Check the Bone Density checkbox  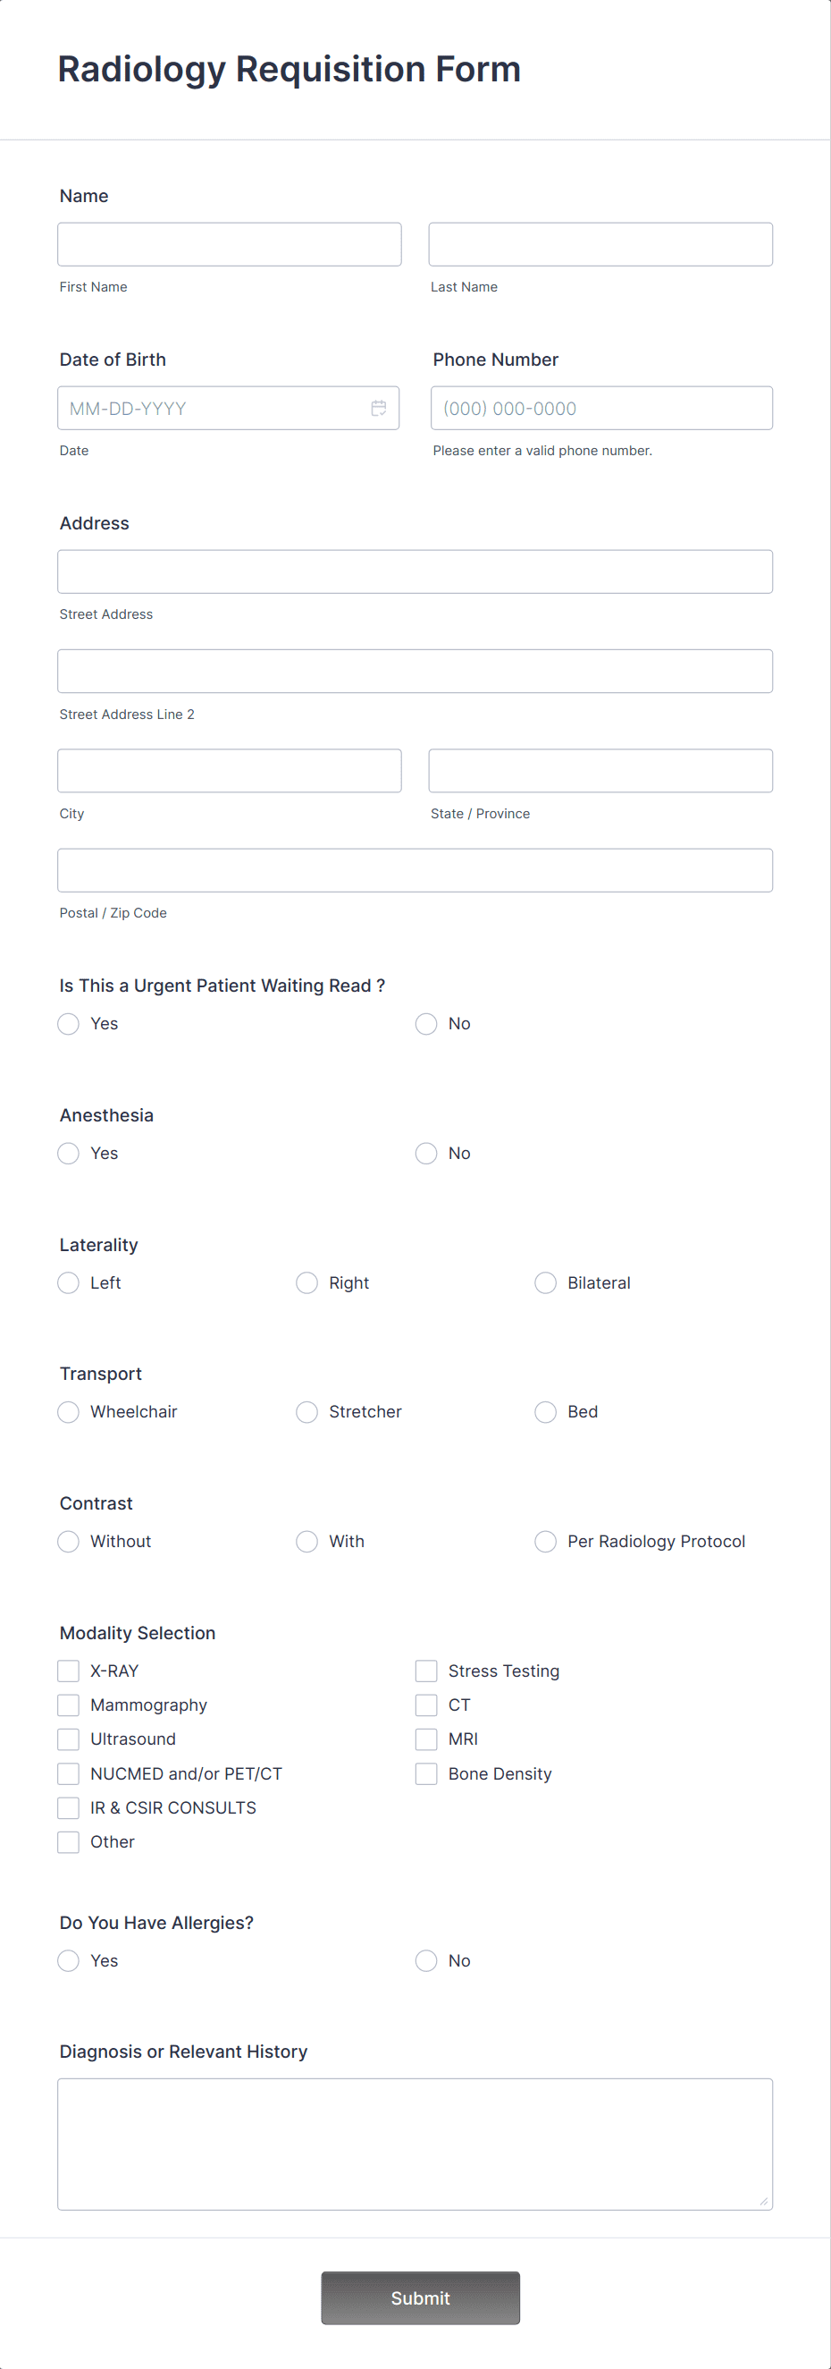pos(425,1773)
